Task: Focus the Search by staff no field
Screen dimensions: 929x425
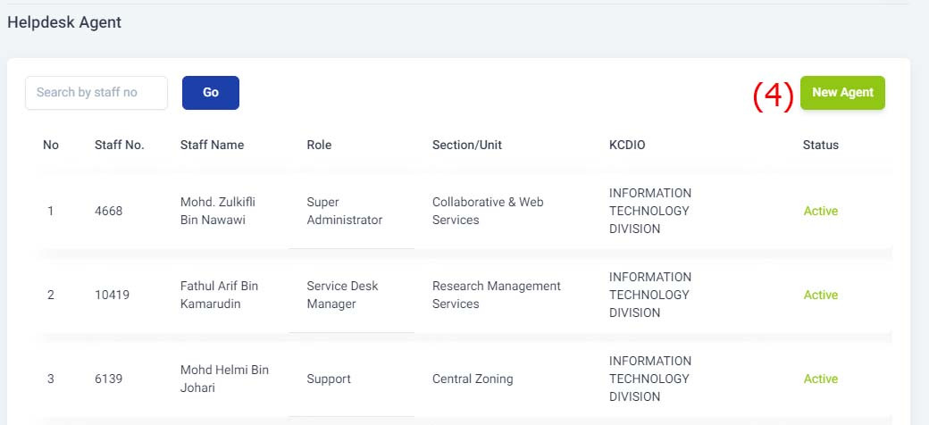Action: (x=96, y=92)
